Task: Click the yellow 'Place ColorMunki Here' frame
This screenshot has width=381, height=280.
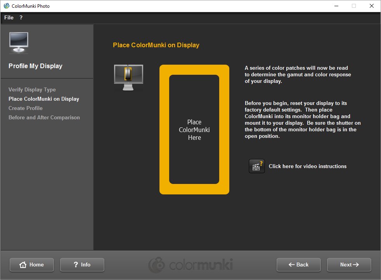Action: tap(194, 129)
